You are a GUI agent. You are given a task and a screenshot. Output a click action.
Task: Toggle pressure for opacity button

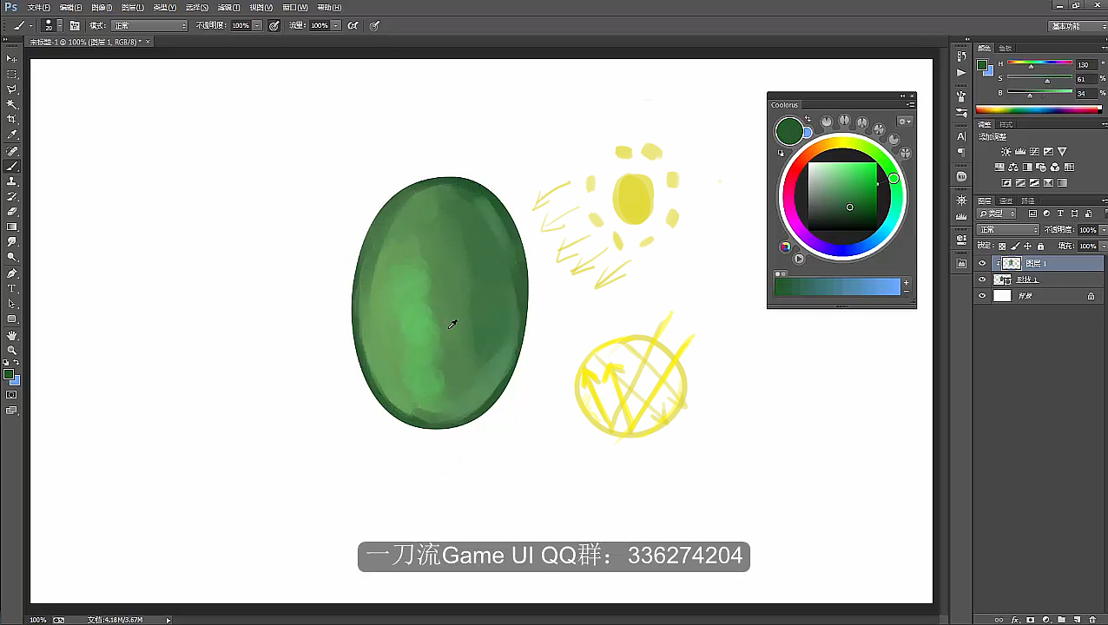click(x=274, y=25)
